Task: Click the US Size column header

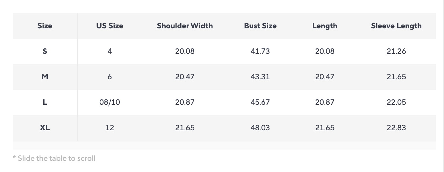Action: 110,26
